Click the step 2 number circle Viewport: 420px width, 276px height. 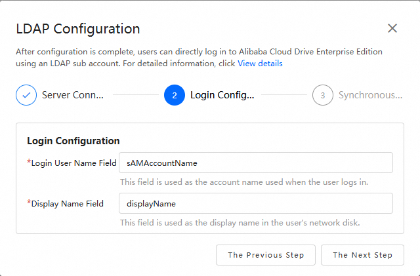(175, 95)
